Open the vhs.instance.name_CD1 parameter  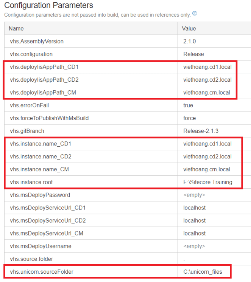41,144
